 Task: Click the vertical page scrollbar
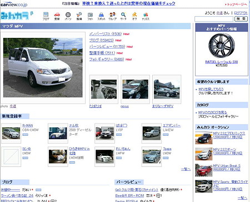tap(249, 101)
